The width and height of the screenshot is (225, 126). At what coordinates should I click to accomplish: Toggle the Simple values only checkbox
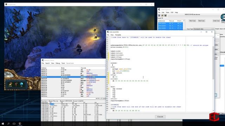click(214, 29)
